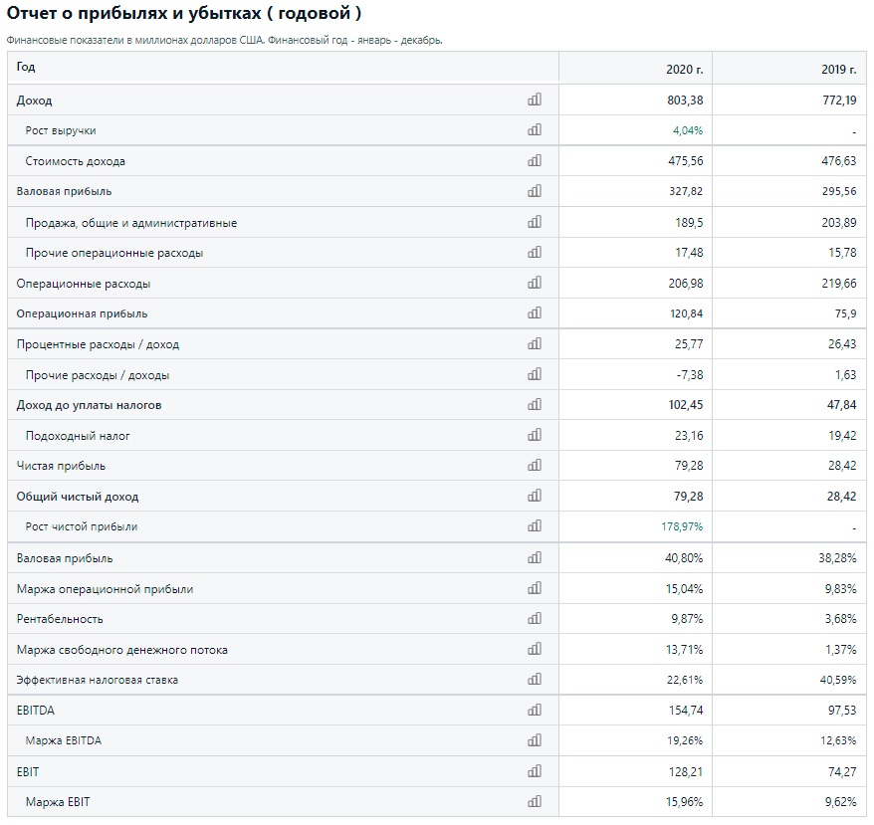The height and width of the screenshot is (825, 874).
Task: Show chart for Маржа операционной прибыли
Action: (535, 588)
